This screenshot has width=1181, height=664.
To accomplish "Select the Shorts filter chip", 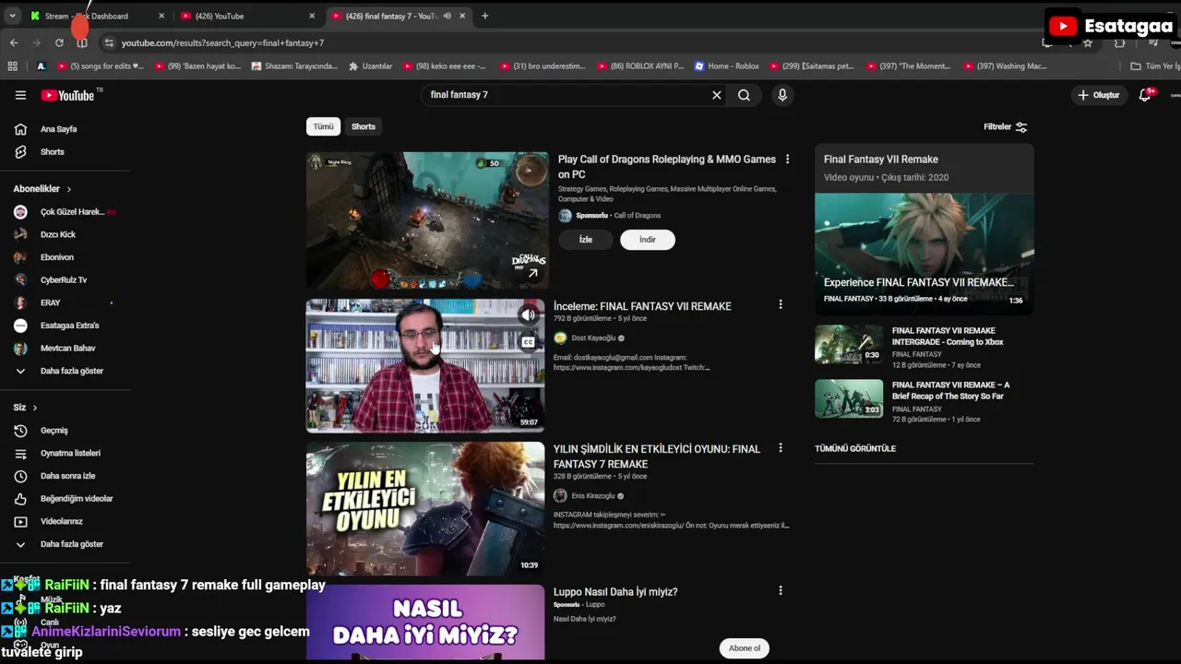I will click(x=364, y=126).
